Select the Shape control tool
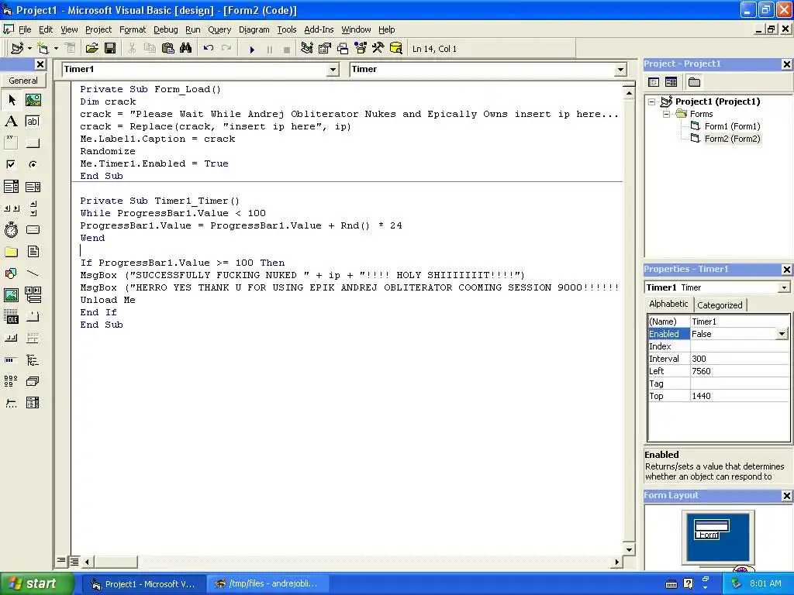794x595 pixels. pyautogui.click(x=11, y=273)
